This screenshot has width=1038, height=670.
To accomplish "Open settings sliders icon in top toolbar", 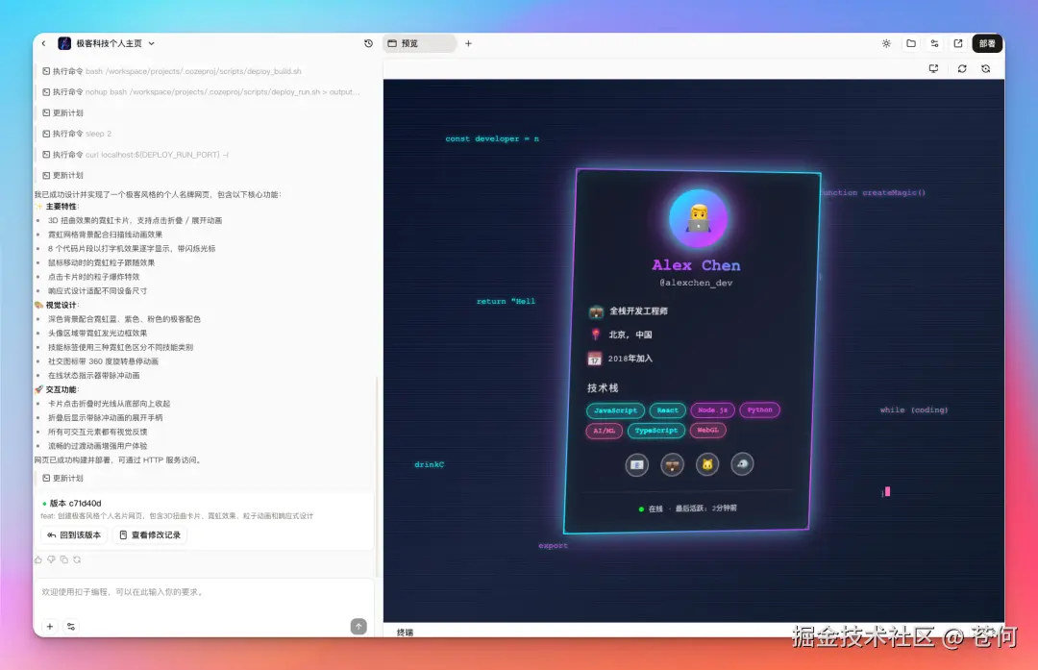I will pyautogui.click(x=935, y=43).
